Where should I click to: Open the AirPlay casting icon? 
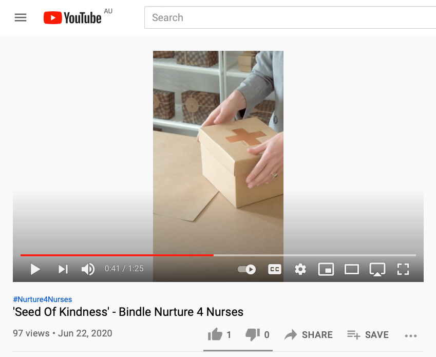(377, 269)
